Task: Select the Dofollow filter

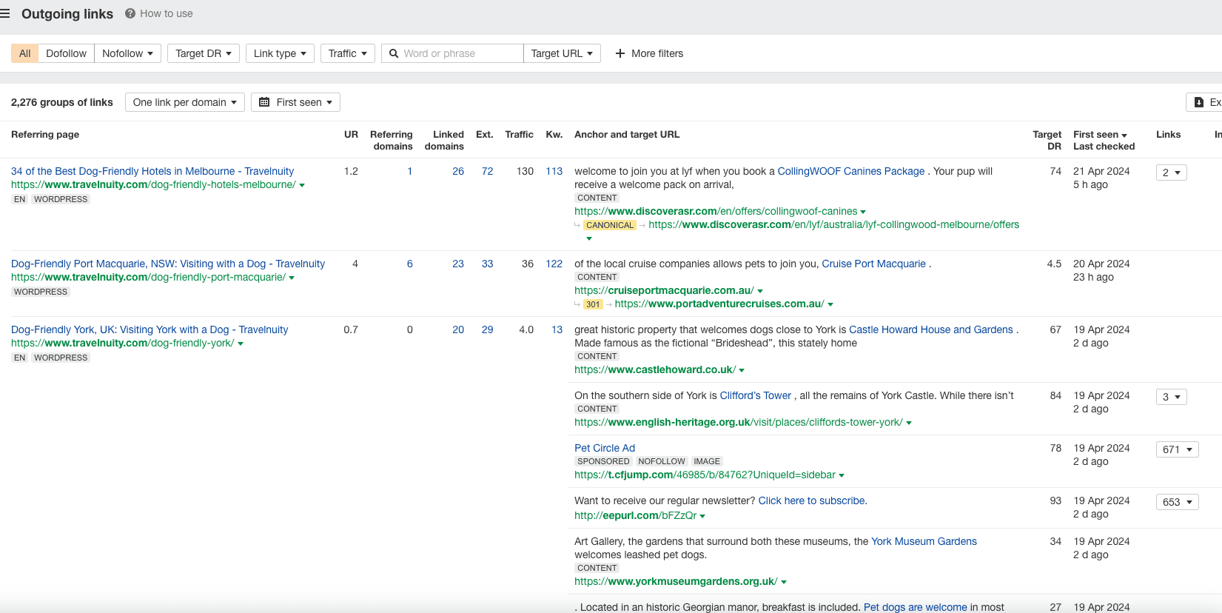Action: [66, 53]
